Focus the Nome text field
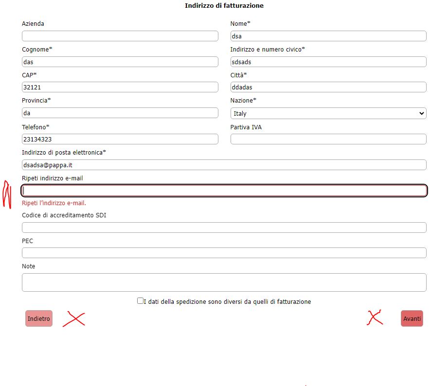 [328, 36]
